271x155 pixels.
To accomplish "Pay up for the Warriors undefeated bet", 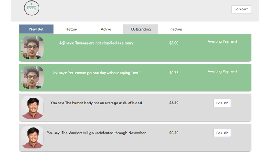I will pos(222,133).
